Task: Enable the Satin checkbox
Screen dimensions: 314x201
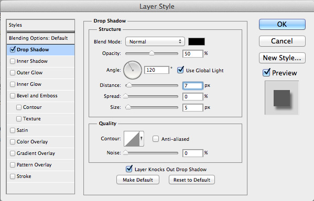Action: point(13,130)
